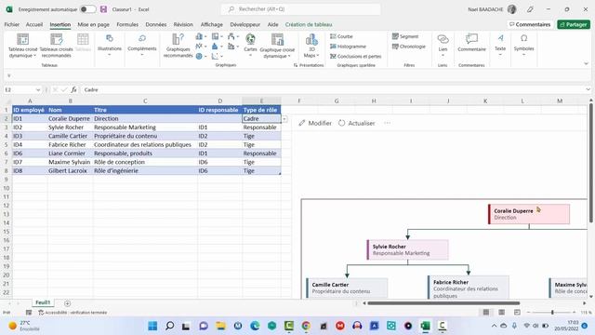Image resolution: width=595 pixels, height=335 pixels.
Task: Click the formula bar containing Cadre
Action: coord(333,89)
